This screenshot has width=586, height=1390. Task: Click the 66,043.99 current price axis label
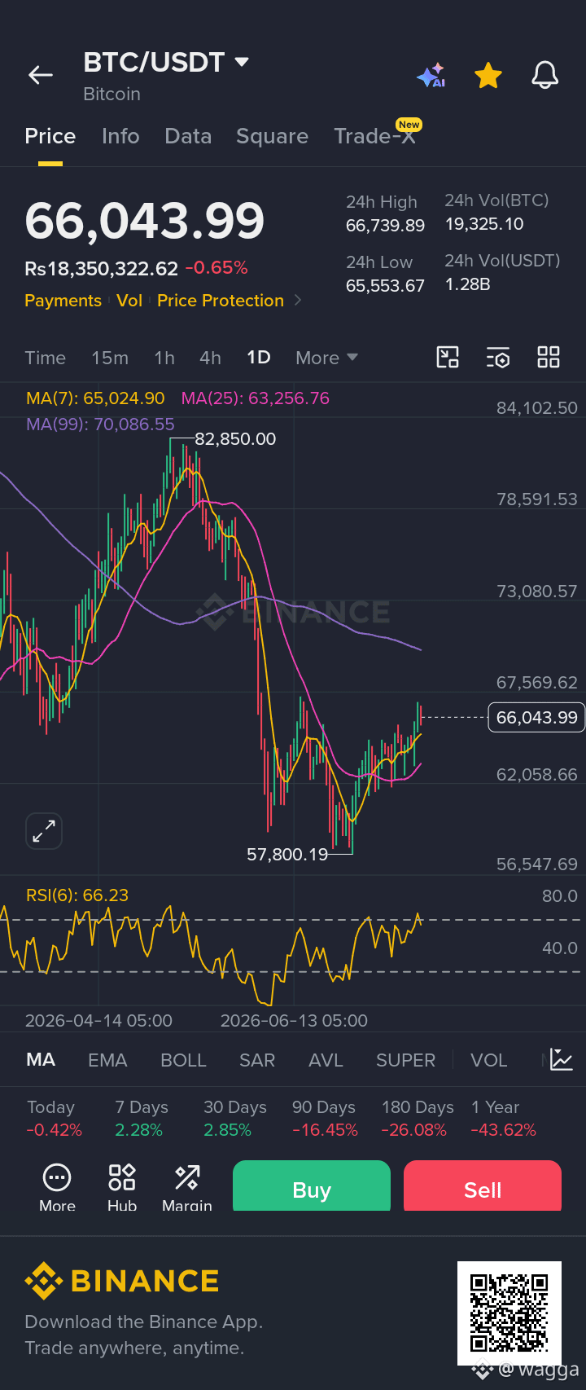click(x=536, y=718)
